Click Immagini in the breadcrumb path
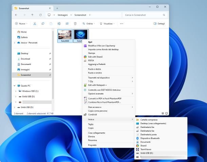 click(x=63, y=15)
